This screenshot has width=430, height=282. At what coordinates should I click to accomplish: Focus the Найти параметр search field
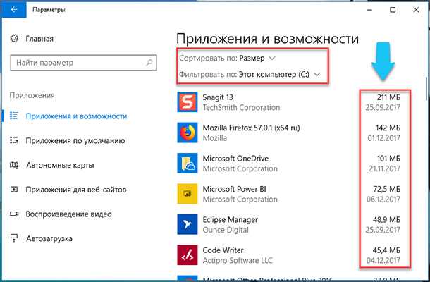[x=83, y=63]
